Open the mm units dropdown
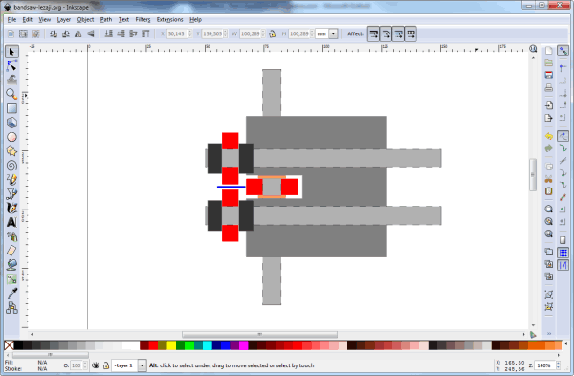The image size is (574, 376). tap(333, 34)
